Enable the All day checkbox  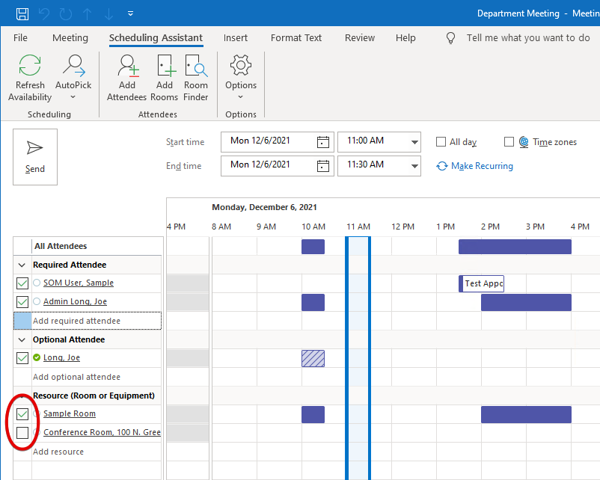pyautogui.click(x=441, y=142)
